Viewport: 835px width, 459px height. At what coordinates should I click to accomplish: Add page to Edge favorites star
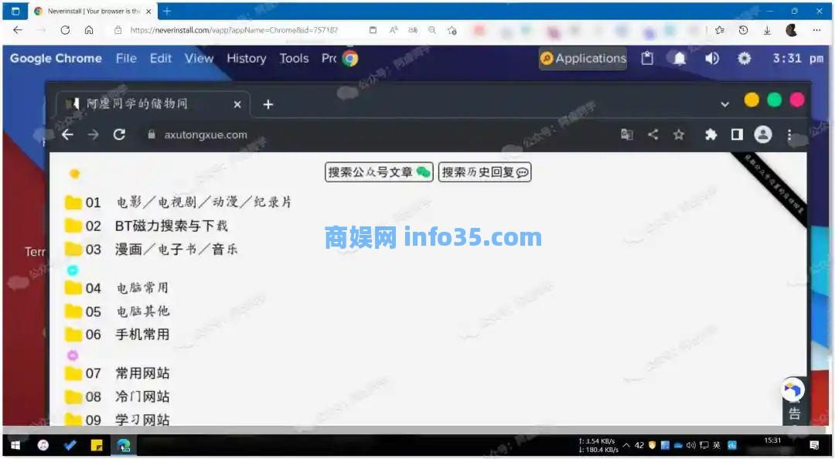pos(452,30)
